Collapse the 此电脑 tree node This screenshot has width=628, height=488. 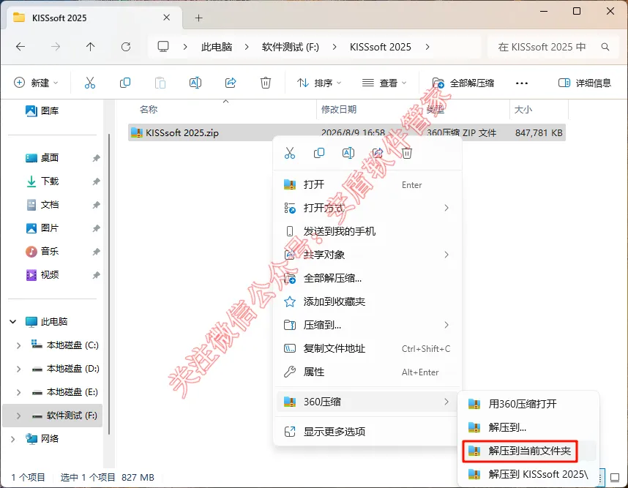pyautogui.click(x=13, y=321)
